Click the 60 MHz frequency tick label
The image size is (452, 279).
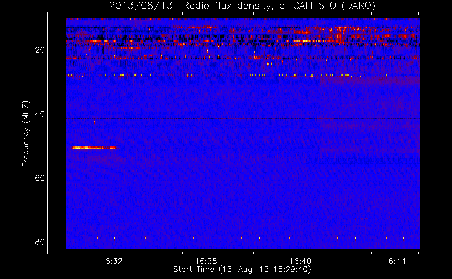(40, 178)
